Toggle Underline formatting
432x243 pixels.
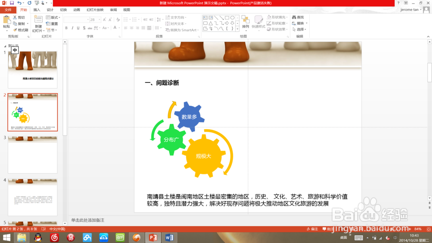coord(78,28)
